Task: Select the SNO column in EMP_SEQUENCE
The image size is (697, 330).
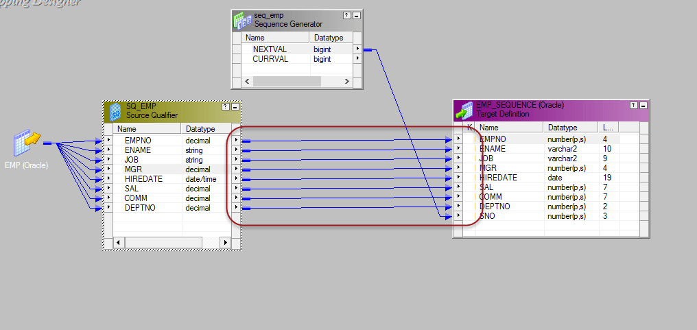Action: (x=487, y=216)
